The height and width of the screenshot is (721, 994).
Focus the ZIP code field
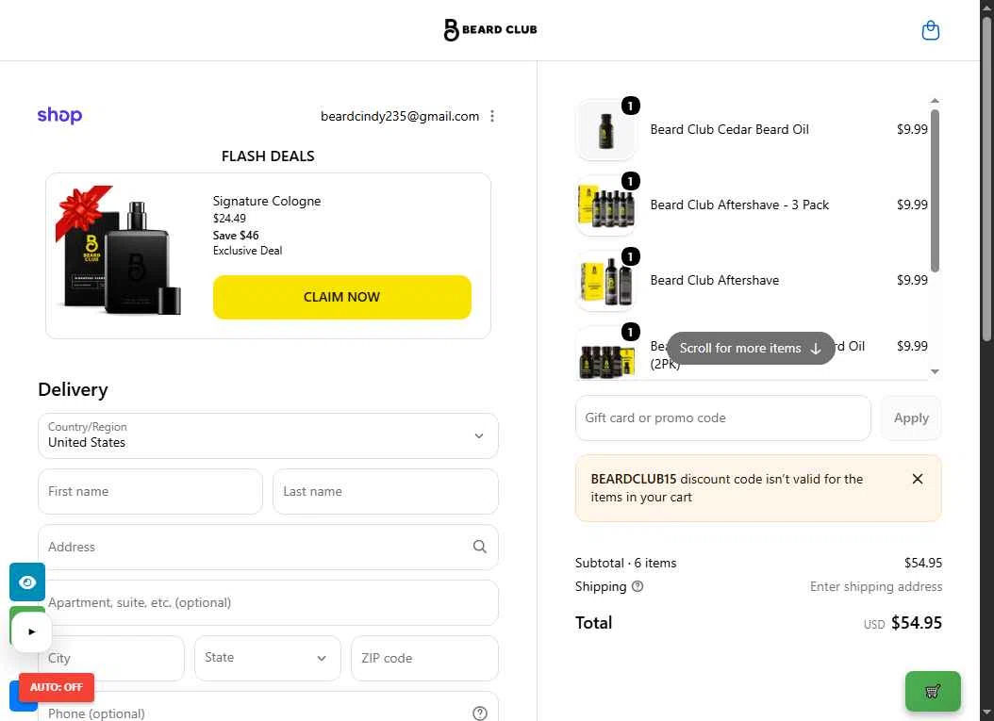click(x=424, y=658)
